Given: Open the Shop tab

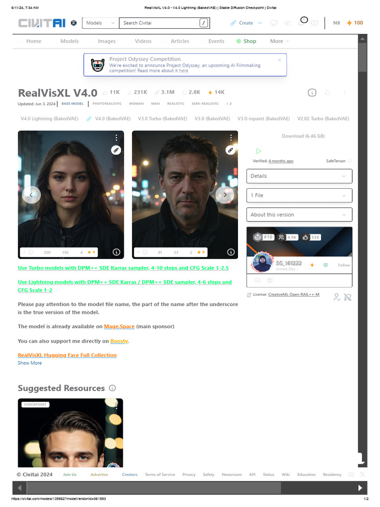Looking at the screenshot, I should click(x=246, y=42).
